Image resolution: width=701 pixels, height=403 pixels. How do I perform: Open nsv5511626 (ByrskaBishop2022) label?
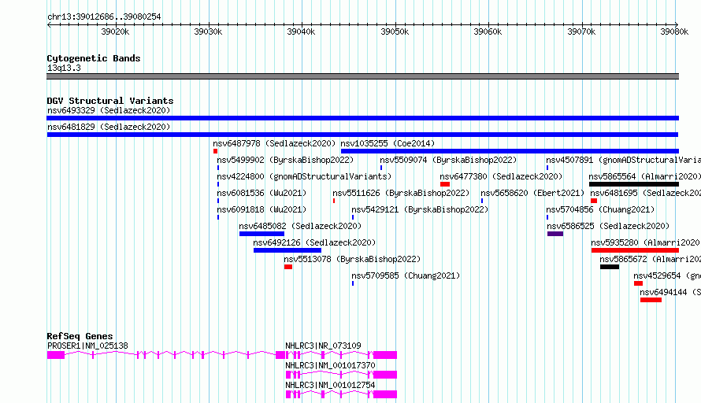[x=401, y=193]
